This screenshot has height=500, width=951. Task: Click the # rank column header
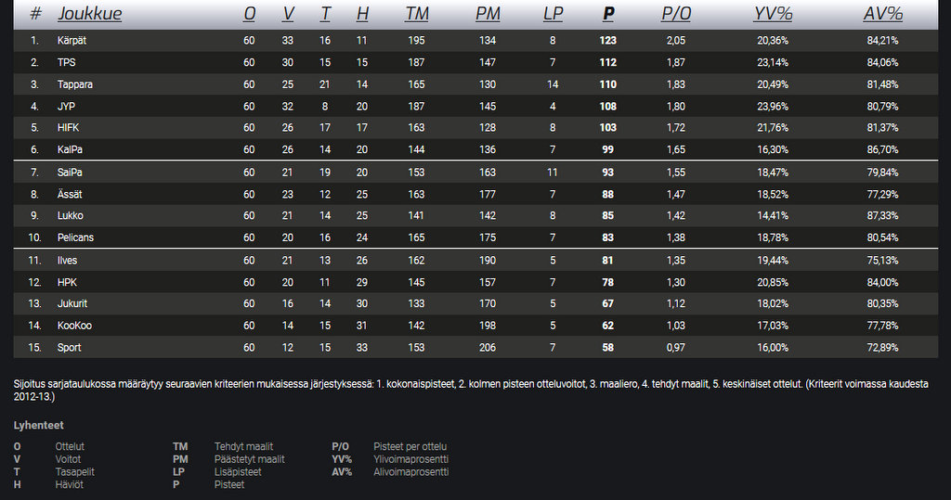[x=35, y=14]
